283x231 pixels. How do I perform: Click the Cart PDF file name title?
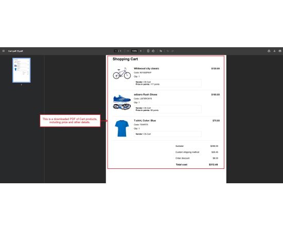click(15, 51)
